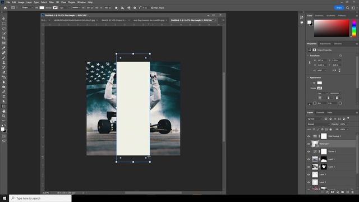Click the Windows Start button
Viewport: 359px width, 202px height.
tap(4, 198)
